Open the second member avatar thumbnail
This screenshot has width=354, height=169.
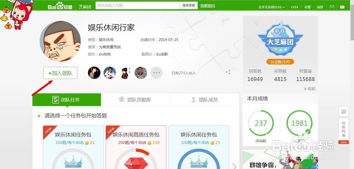pyautogui.click(x=110, y=73)
